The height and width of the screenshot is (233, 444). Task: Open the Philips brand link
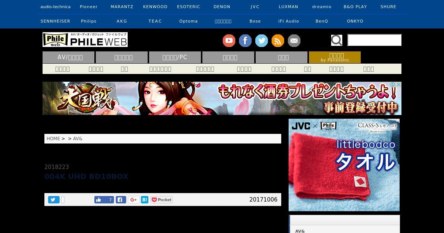pos(89,21)
